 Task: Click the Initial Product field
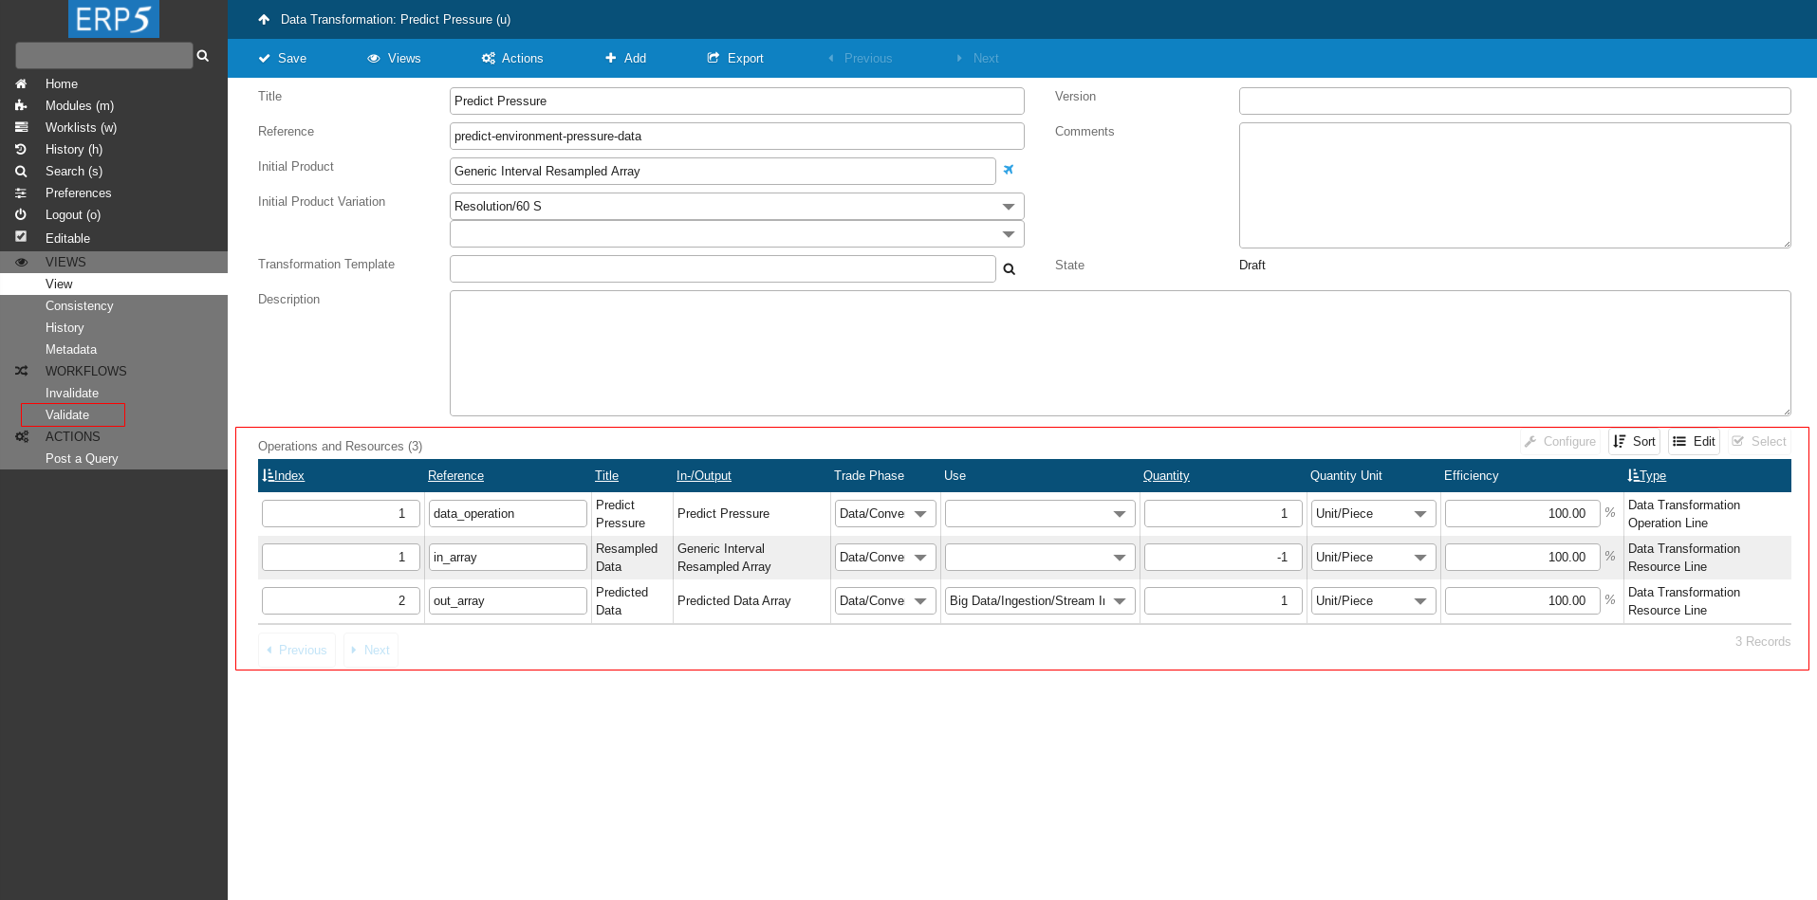pos(723,171)
